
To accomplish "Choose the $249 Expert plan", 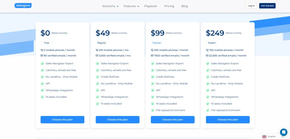I will pyautogui.click(x=228, y=119).
